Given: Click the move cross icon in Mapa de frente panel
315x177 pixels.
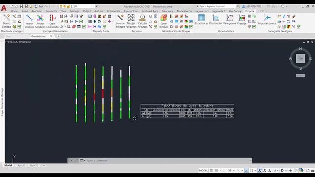Looking at the screenshot, I should (x=94, y=21).
